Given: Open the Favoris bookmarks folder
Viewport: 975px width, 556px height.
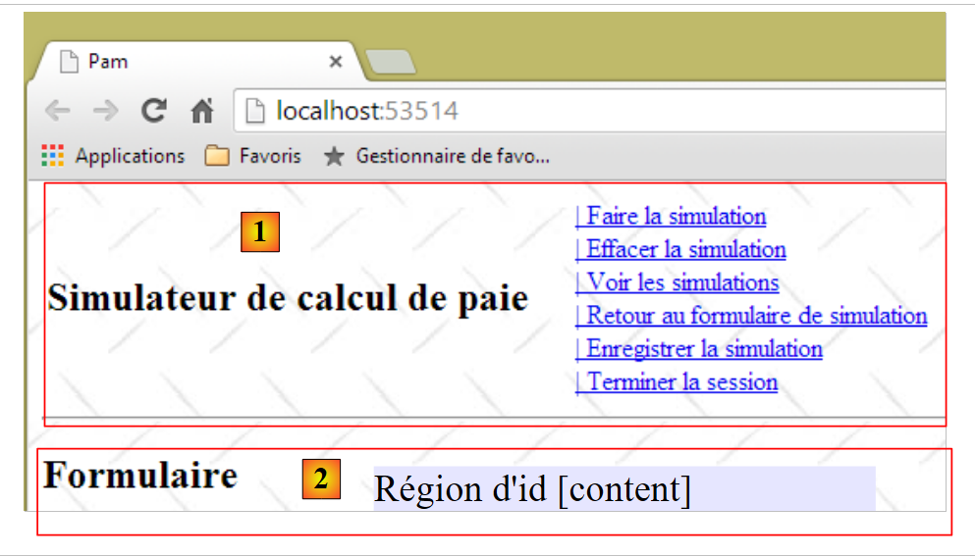Looking at the screenshot, I should coord(253,156).
